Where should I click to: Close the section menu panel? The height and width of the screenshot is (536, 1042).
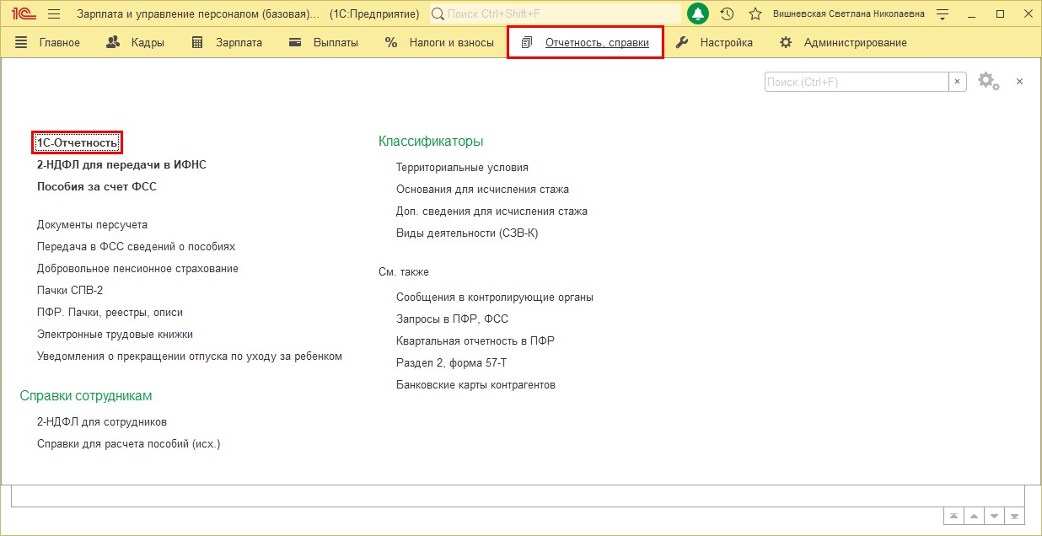click(x=1019, y=82)
